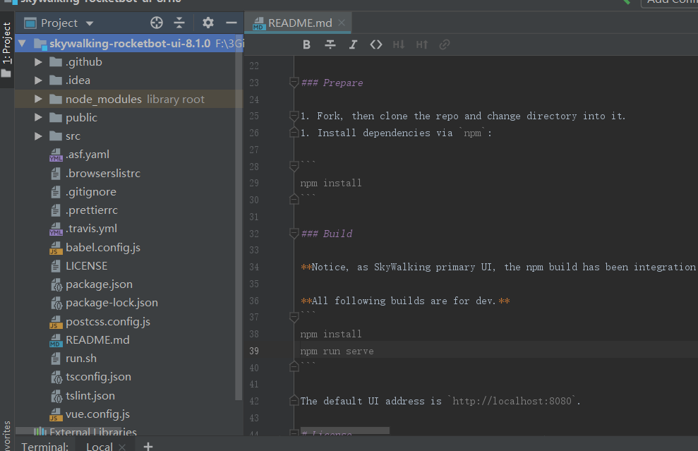Hide the Project tool window

click(231, 23)
